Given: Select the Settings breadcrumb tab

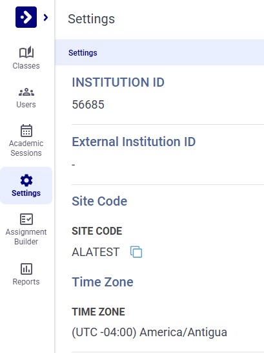Looking at the screenshot, I should 83,53.
